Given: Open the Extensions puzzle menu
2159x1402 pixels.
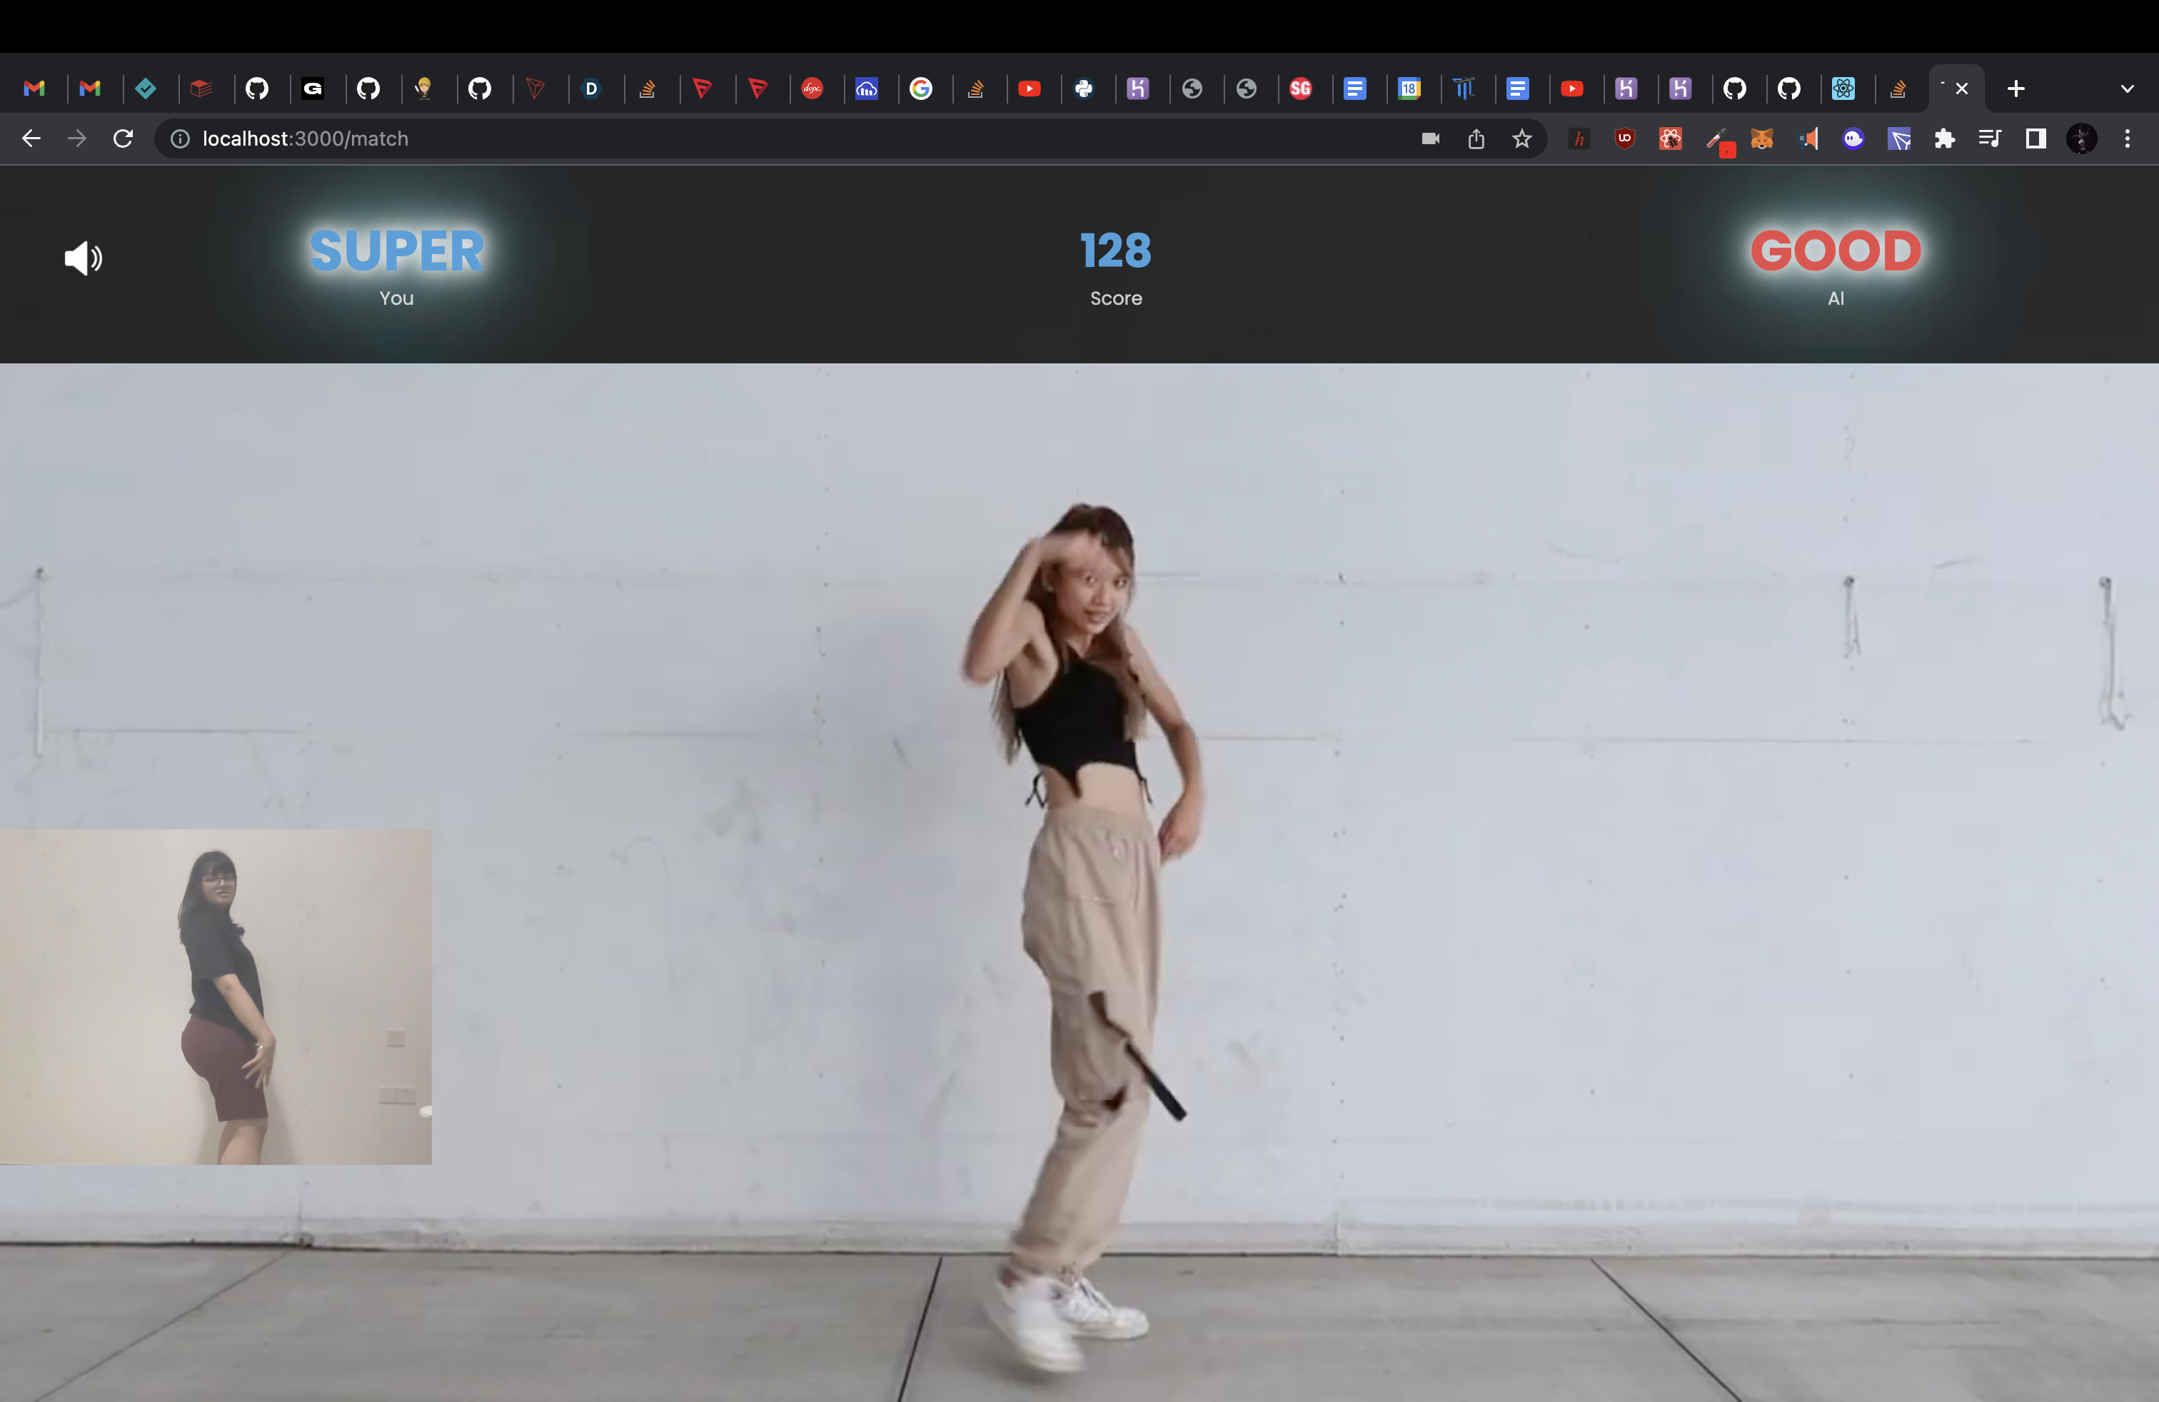Looking at the screenshot, I should point(1944,138).
